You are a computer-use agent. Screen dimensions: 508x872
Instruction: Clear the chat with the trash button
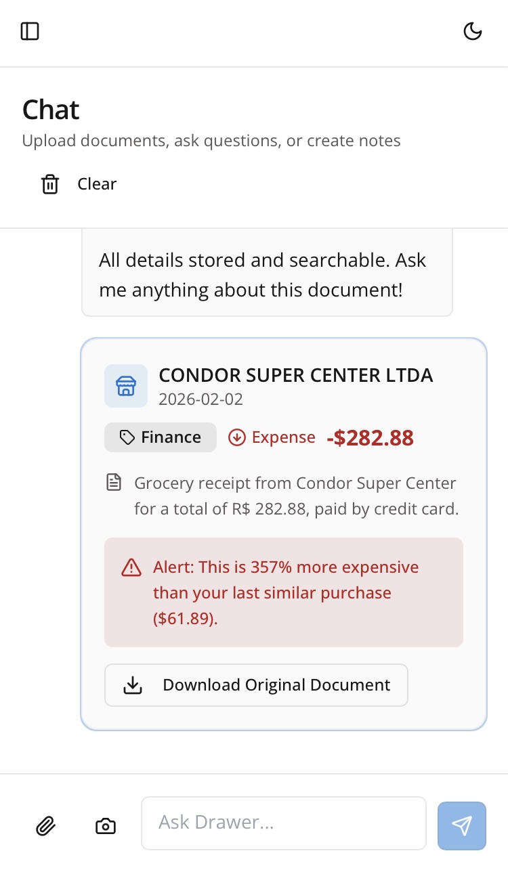coord(79,184)
